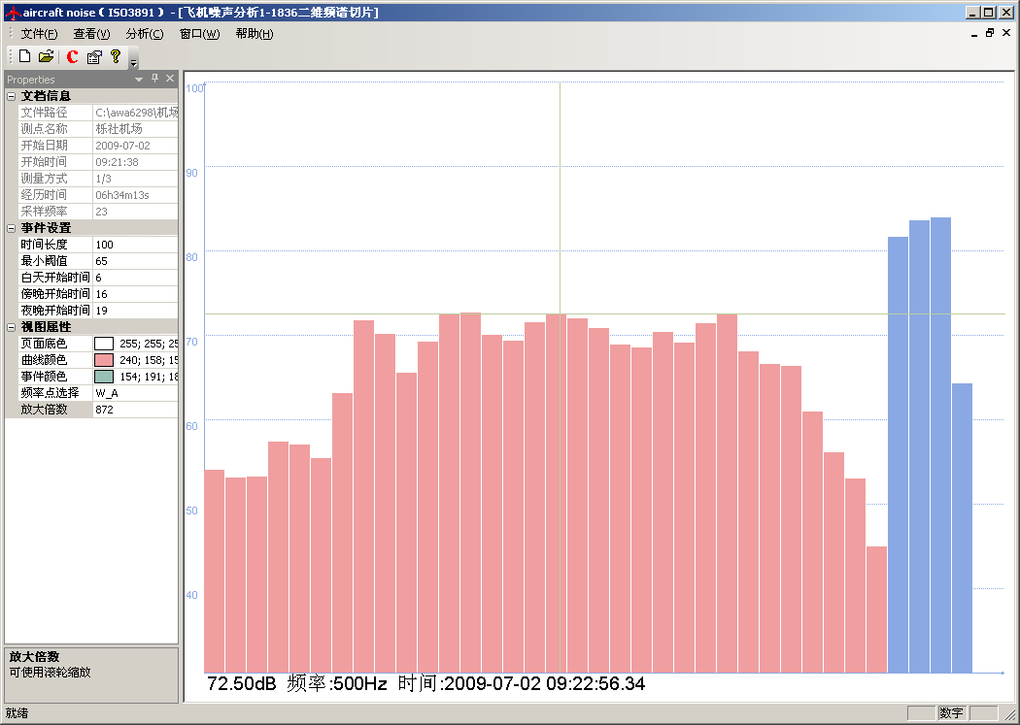
Task: Select the 时间长度 value field
Action: (135, 245)
